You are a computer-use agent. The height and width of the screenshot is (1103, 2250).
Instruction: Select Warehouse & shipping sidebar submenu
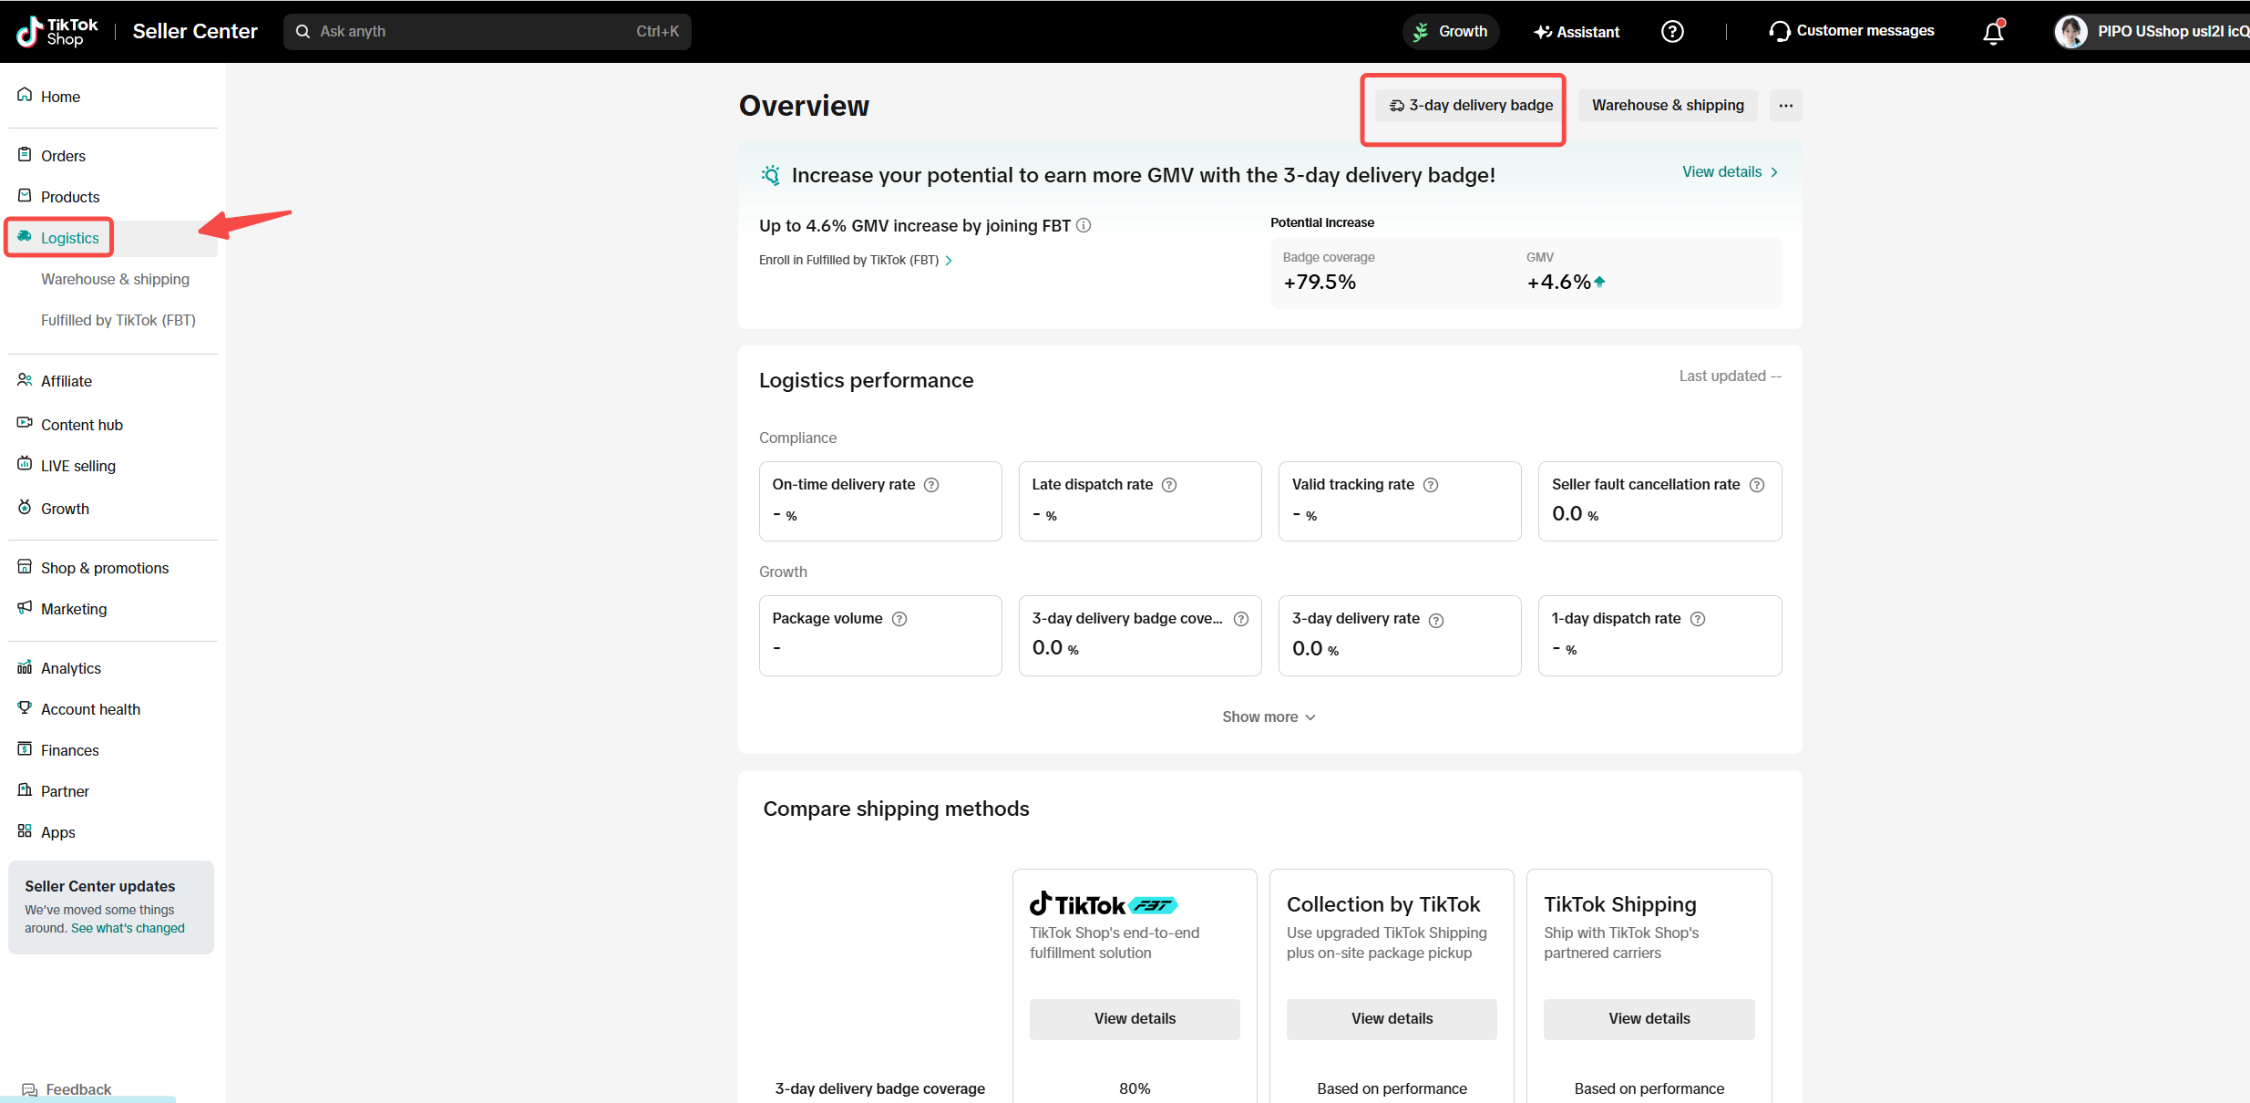[x=115, y=279]
